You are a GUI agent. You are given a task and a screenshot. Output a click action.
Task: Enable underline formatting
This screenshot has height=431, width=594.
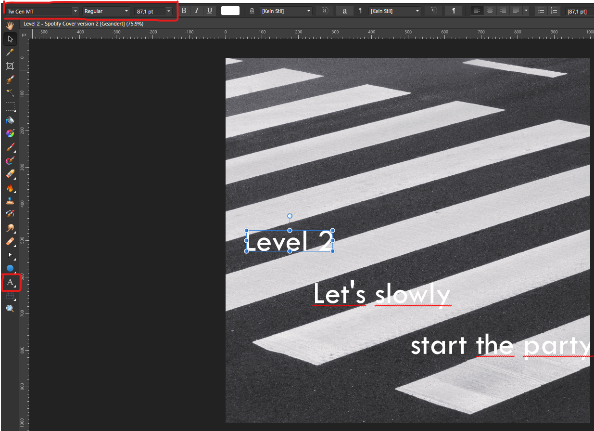tap(210, 10)
